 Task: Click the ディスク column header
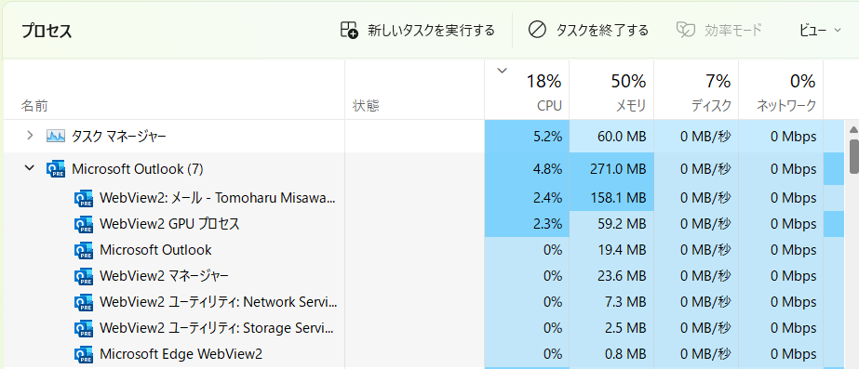(696, 90)
